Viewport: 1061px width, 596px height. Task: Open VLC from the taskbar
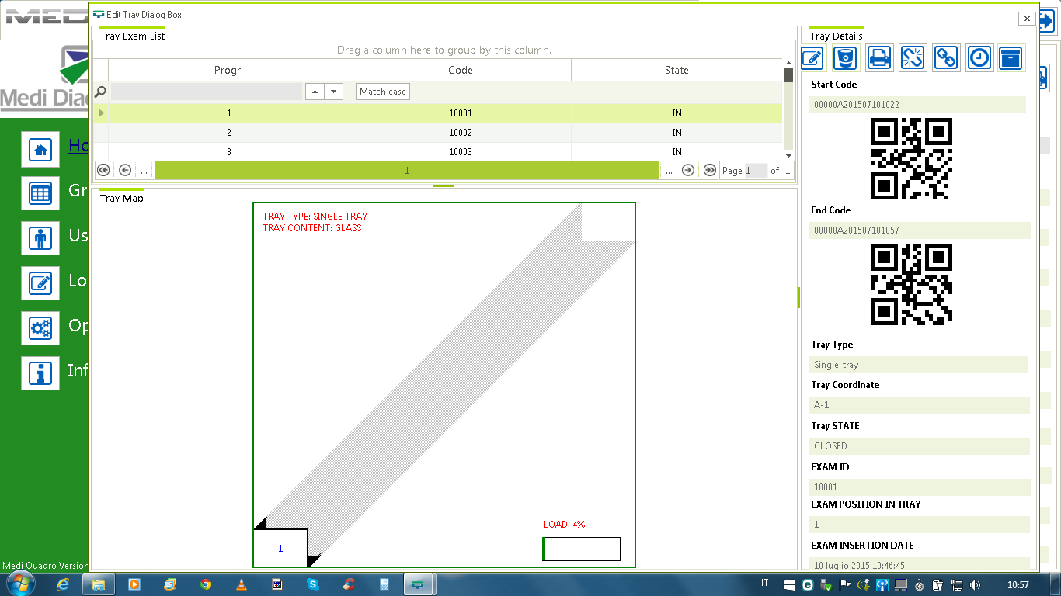[242, 584]
